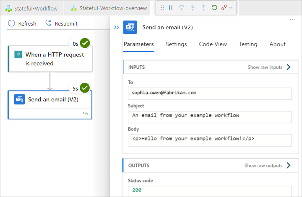Image resolution: width=302 pixels, height=197 pixels.
Task: Click the Refresh button
Action: 22,23
